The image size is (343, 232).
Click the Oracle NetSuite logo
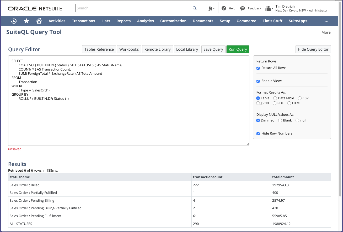click(x=35, y=9)
